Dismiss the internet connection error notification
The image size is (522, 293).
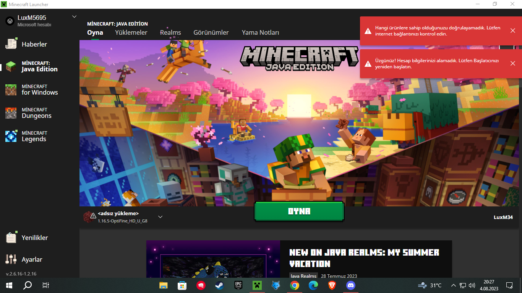[513, 31]
